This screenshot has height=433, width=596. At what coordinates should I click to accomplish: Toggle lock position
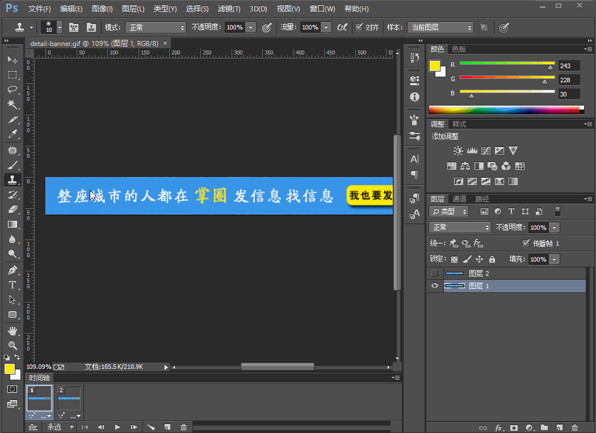click(479, 259)
